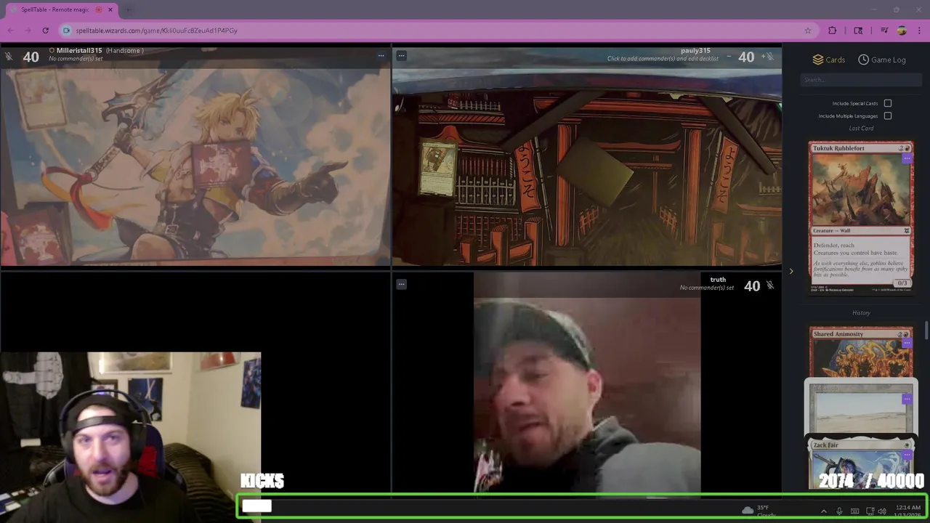Open options menu on Tuktuk Rubblefort card

(907, 158)
